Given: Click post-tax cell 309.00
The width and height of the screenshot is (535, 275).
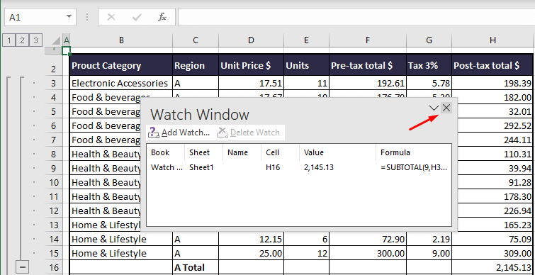Looking at the screenshot, I should [x=492, y=254].
